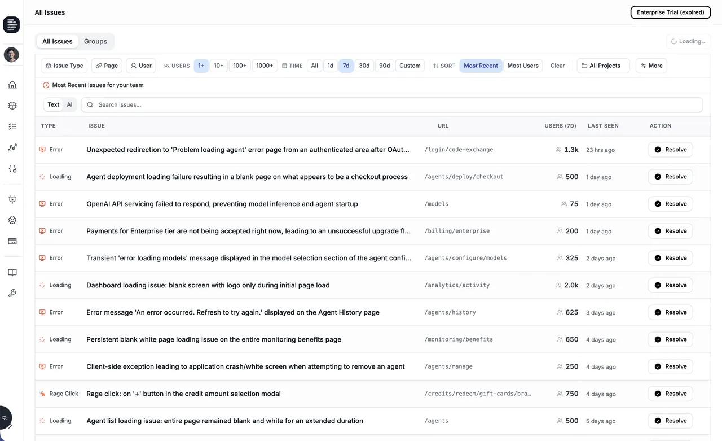
Task: Set time filter to 1d
Action: (331, 66)
